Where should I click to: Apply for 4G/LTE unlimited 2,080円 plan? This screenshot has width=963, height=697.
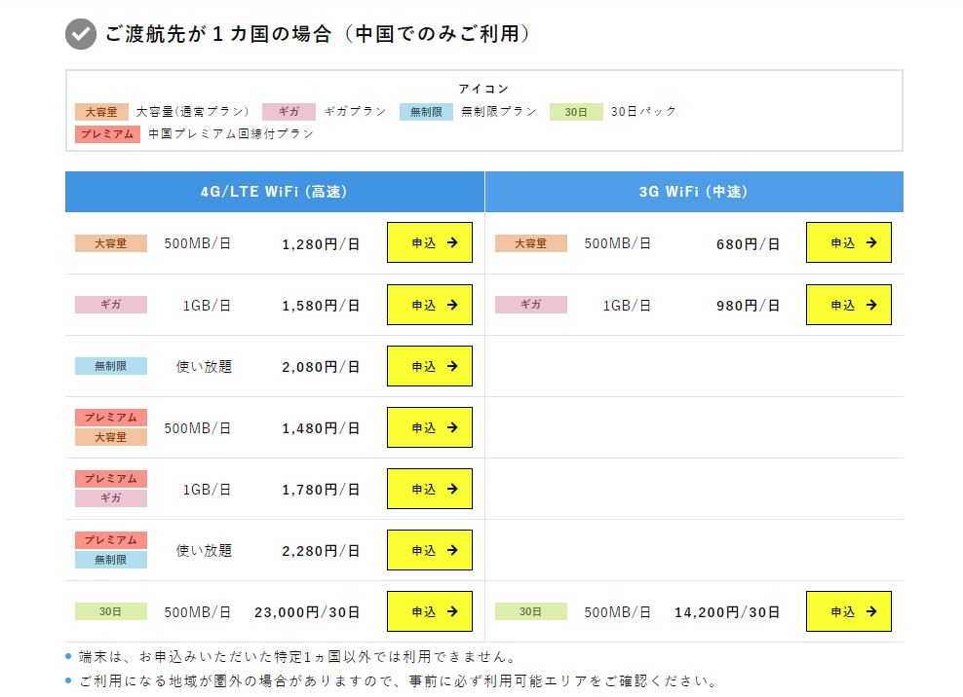(x=429, y=366)
